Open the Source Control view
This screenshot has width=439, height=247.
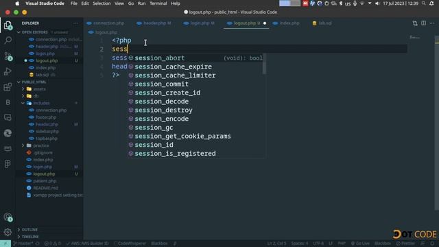[x=8, y=56]
